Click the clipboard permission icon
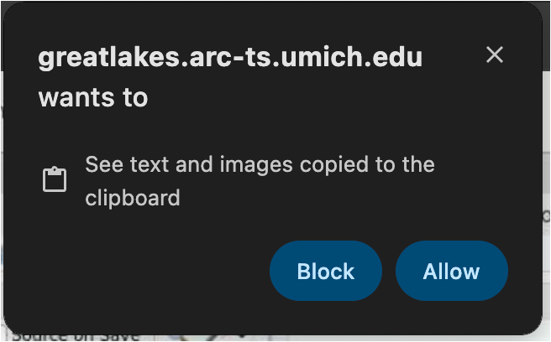 (x=55, y=180)
